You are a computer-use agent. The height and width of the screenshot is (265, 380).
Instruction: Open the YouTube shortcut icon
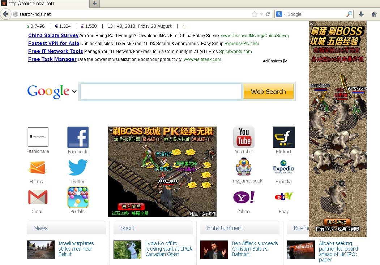[x=244, y=137]
